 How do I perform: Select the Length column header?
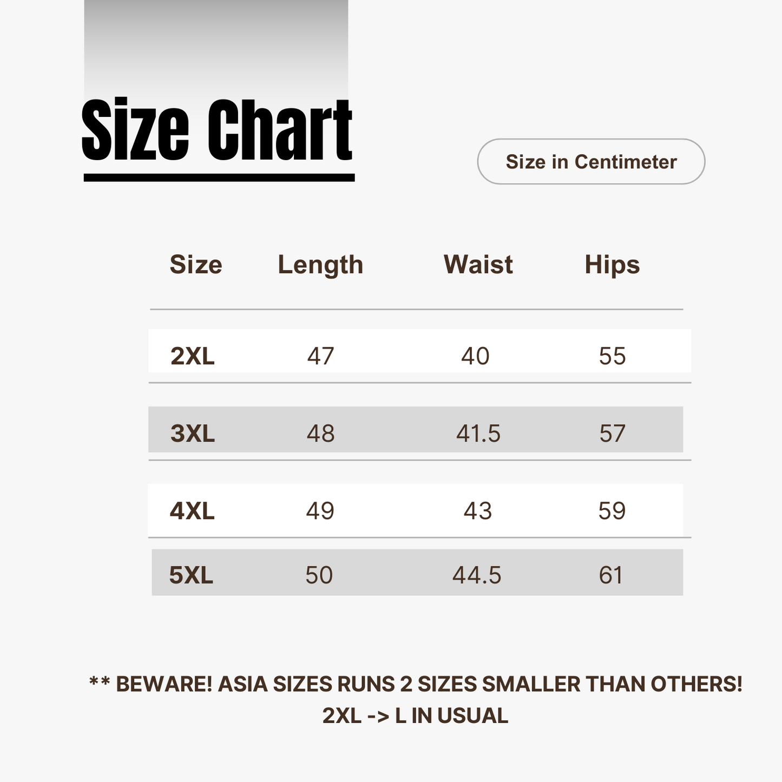(x=320, y=265)
